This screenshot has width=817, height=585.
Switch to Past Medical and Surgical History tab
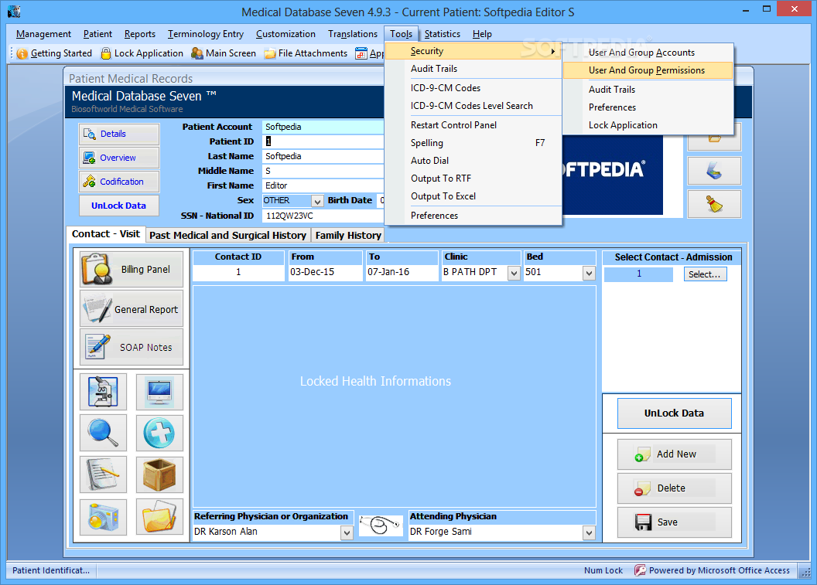tap(227, 235)
